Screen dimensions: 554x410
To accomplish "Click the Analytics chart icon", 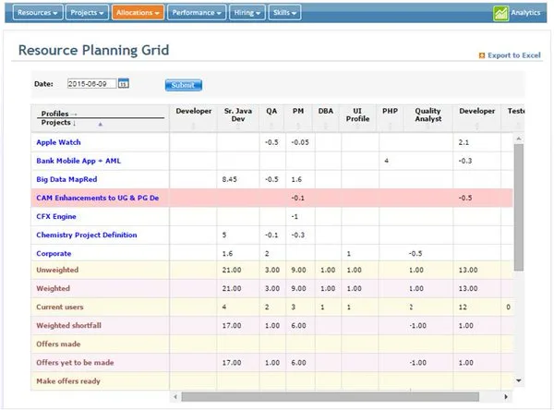I will pyautogui.click(x=500, y=14).
